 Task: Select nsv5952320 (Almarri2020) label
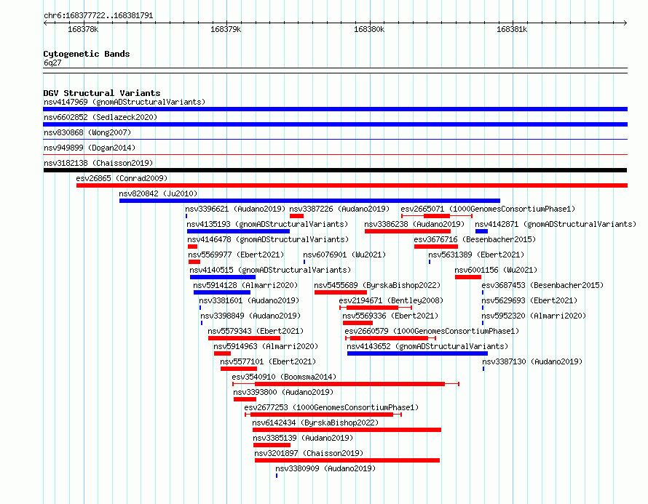tap(534, 316)
